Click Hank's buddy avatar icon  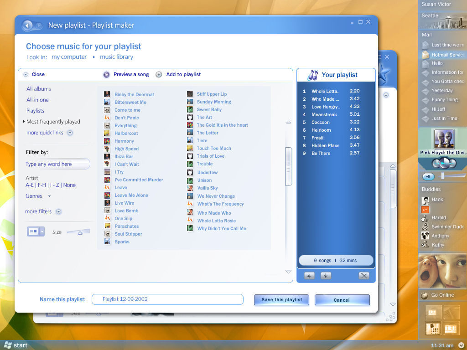[x=425, y=201]
